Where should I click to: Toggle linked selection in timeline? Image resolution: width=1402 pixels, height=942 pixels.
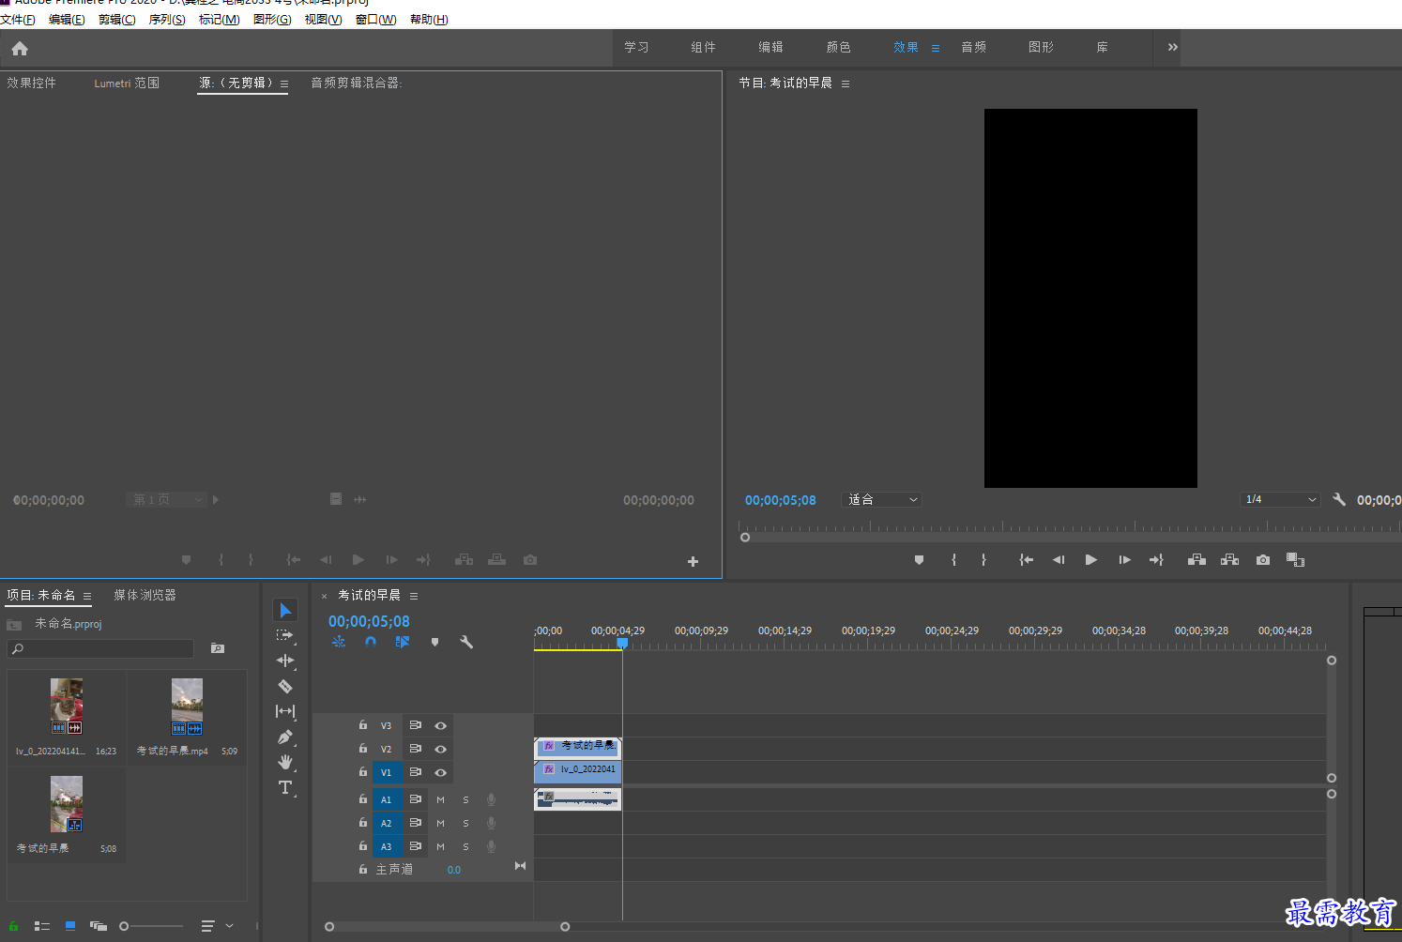[x=403, y=642]
